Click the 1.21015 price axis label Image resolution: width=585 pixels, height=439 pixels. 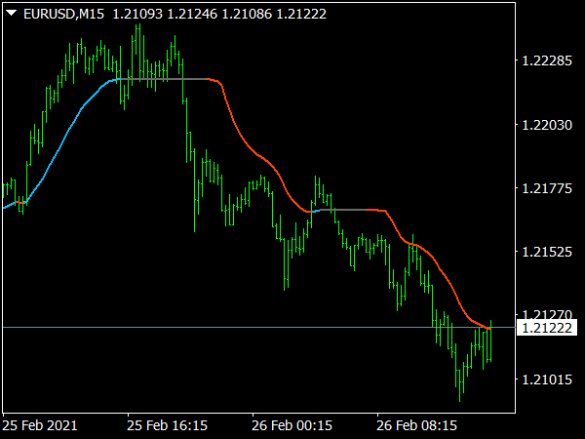point(547,379)
